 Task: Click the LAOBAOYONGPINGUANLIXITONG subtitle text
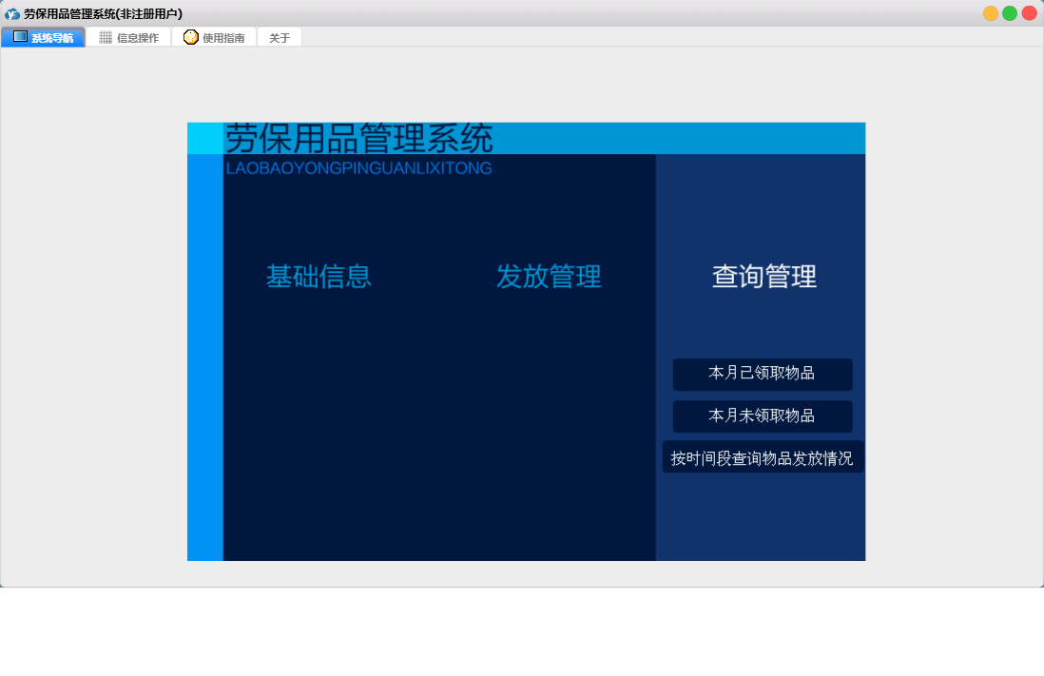click(x=358, y=168)
